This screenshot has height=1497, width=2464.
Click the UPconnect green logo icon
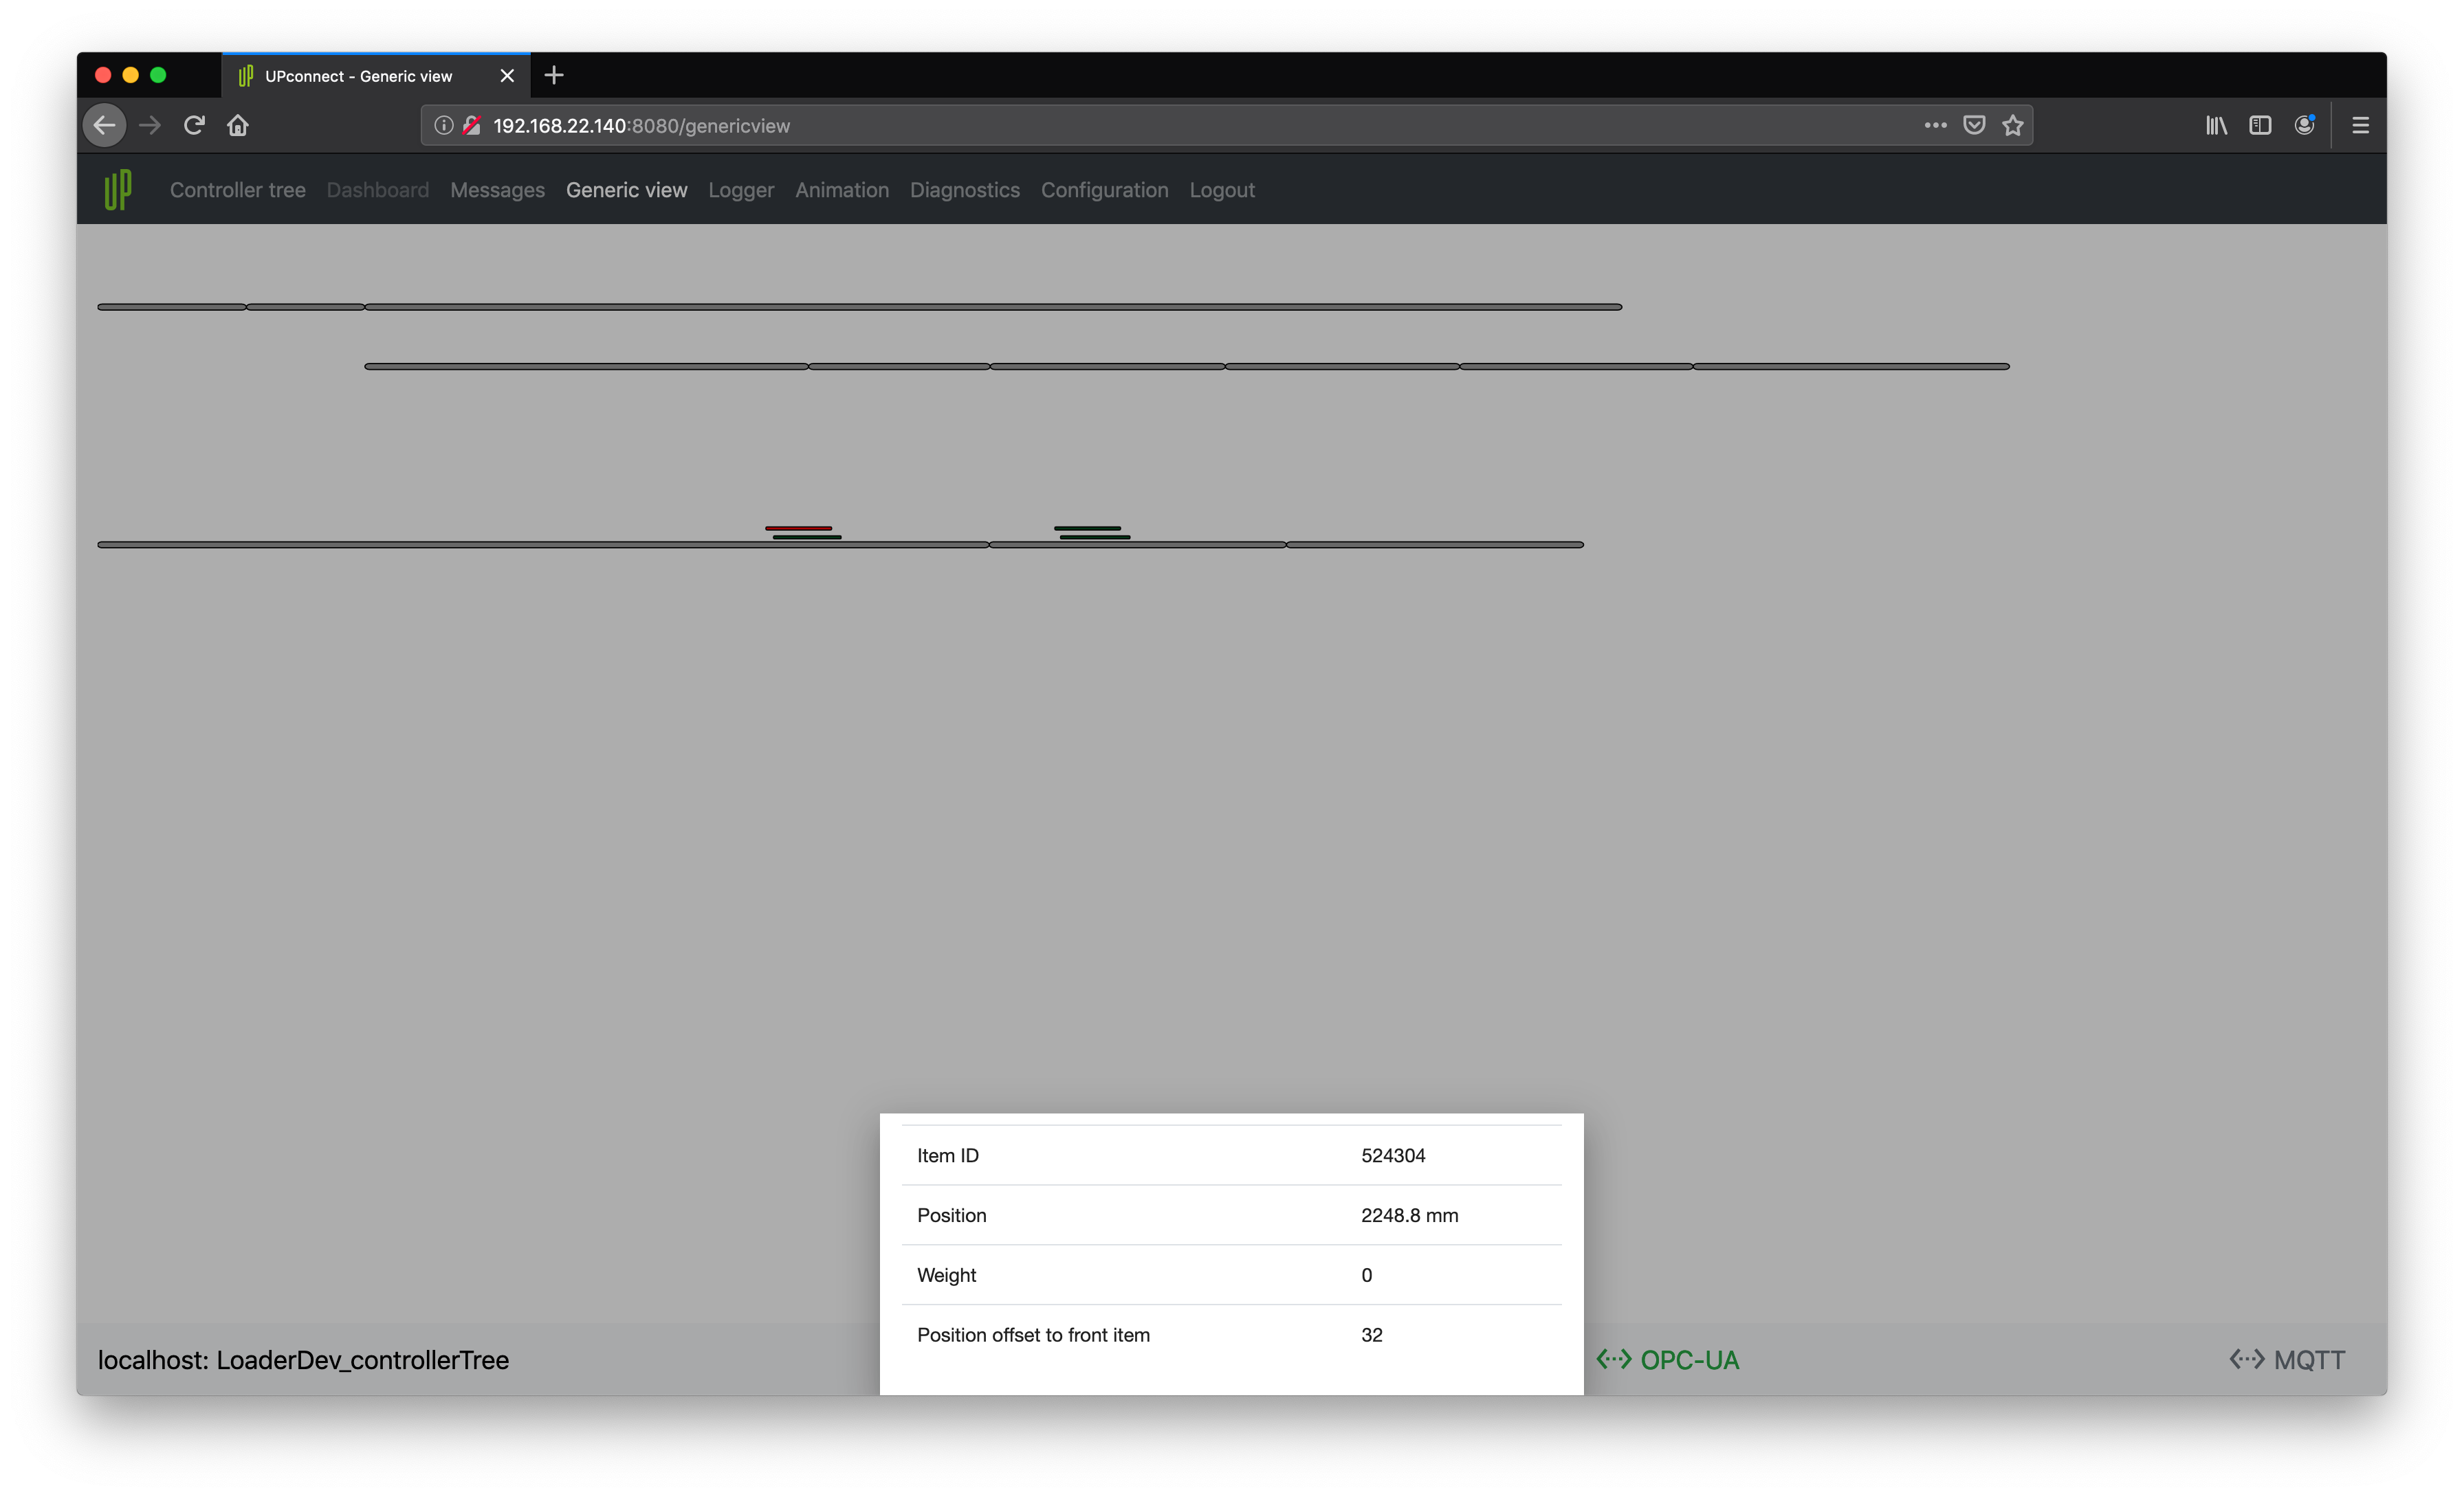tap(118, 190)
